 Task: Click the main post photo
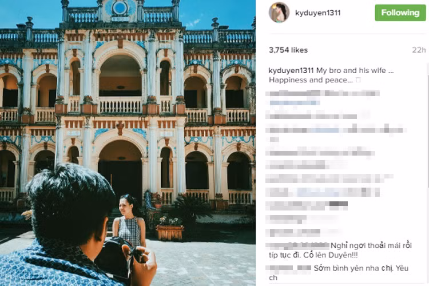point(128,143)
